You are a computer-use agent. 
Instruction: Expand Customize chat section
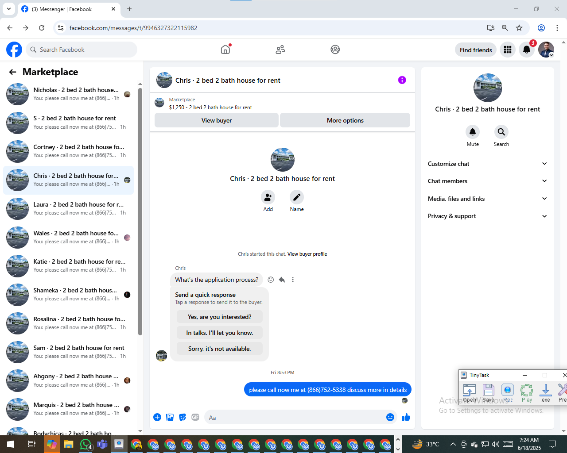487,164
